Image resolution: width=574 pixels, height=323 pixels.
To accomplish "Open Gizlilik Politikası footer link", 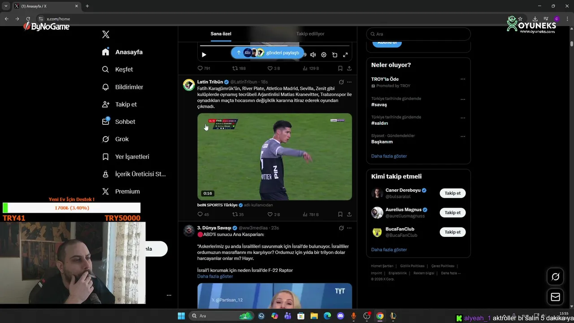I will [413, 266].
